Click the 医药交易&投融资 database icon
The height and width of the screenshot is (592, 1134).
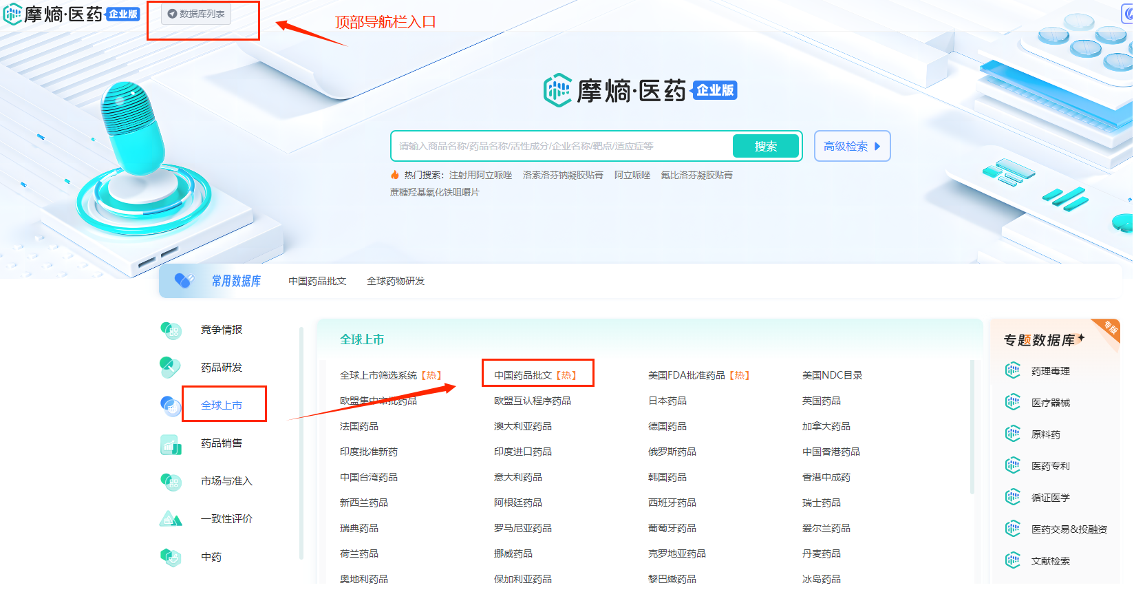[x=1013, y=529]
